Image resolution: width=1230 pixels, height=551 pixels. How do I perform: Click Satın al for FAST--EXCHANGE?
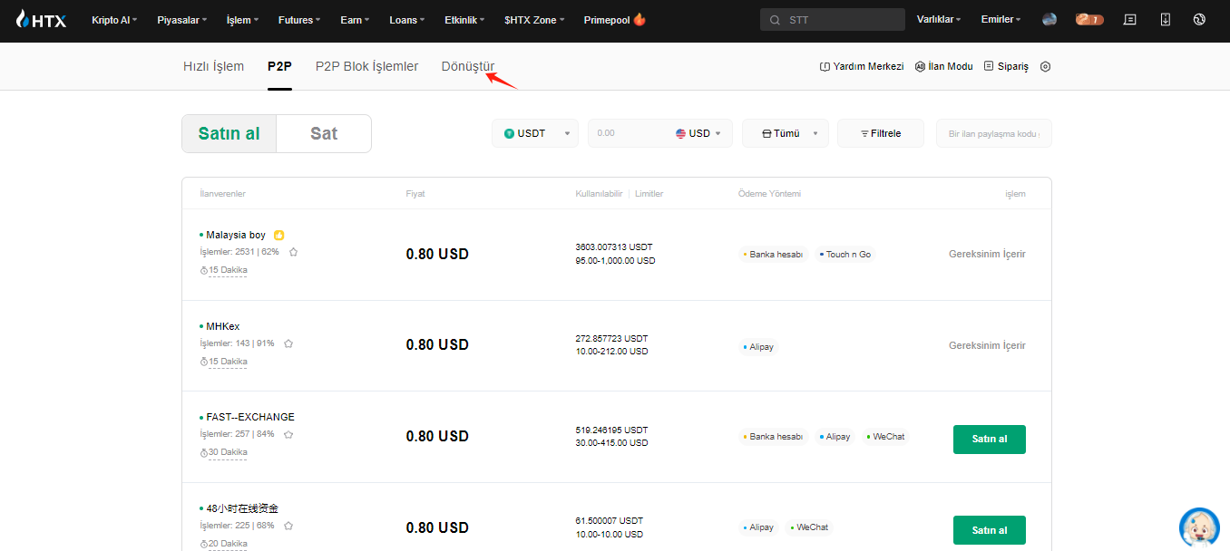[x=989, y=440]
